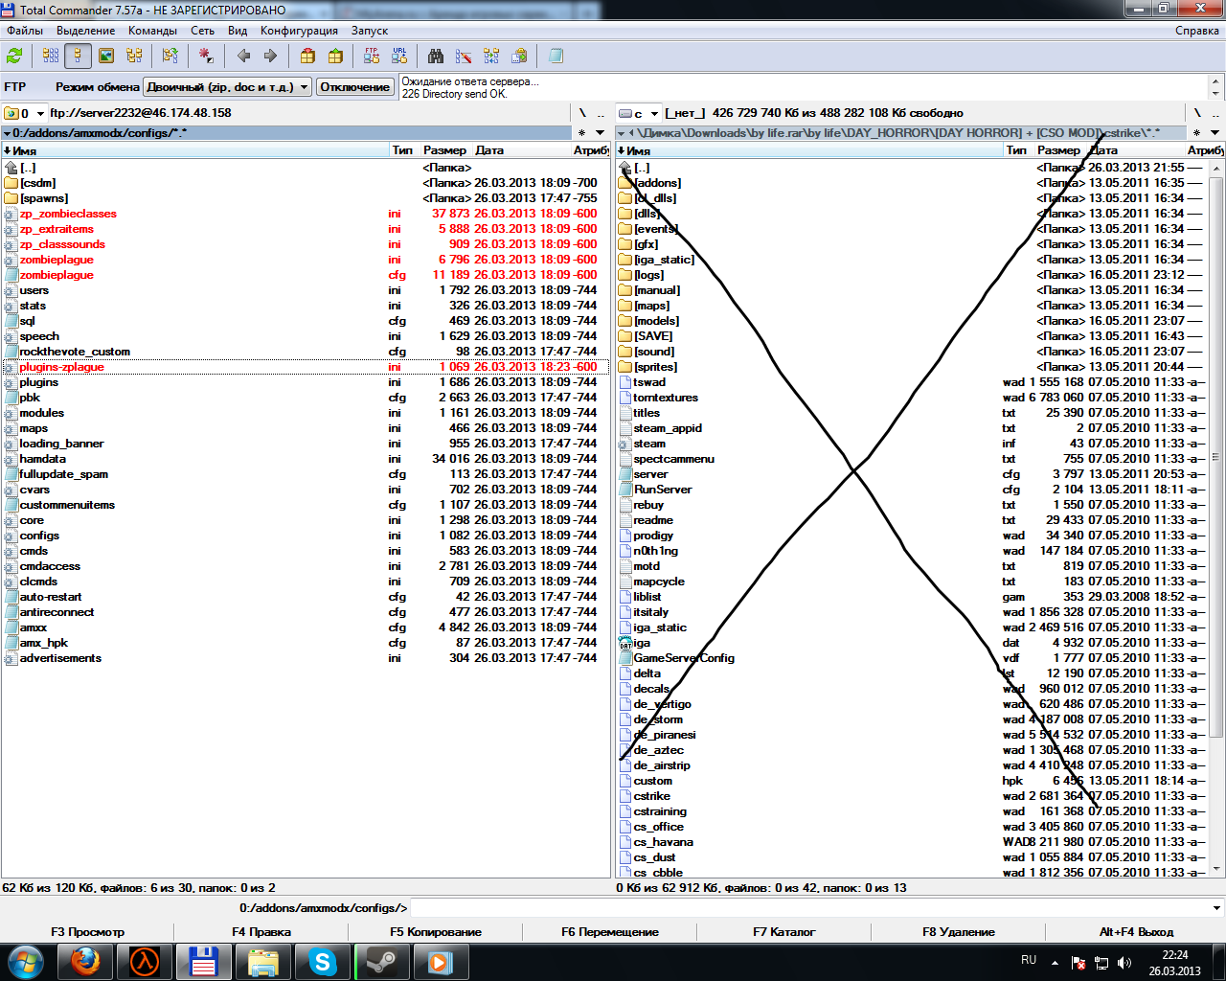The height and width of the screenshot is (981, 1226).
Task: Sort left panel by Имя column header
Action: [x=195, y=150]
